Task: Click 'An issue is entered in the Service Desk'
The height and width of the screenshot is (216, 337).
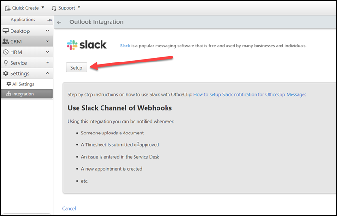Action: (120, 157)
